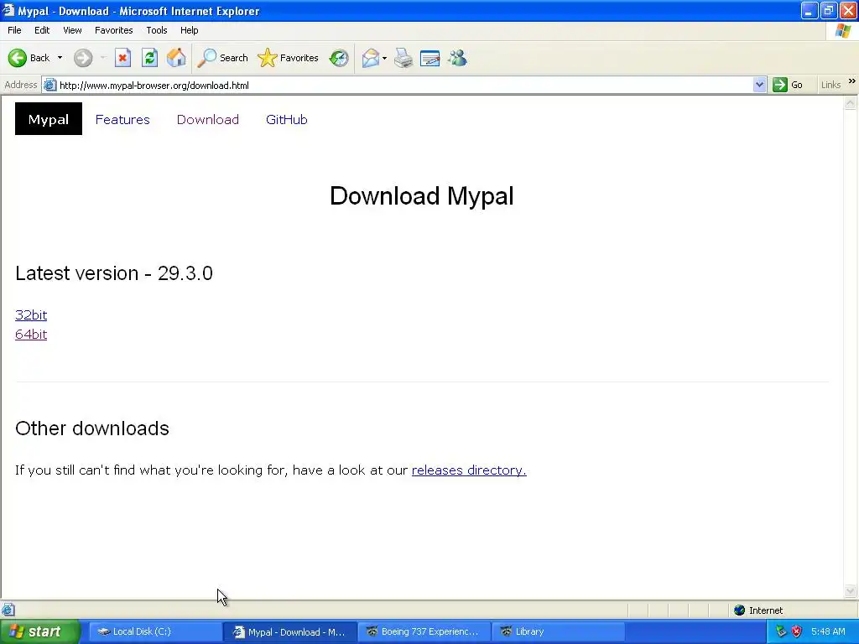Switch to Local Disk (C:) taskbar window
This screenshot has width=859, height=644.
pos(155,631)
